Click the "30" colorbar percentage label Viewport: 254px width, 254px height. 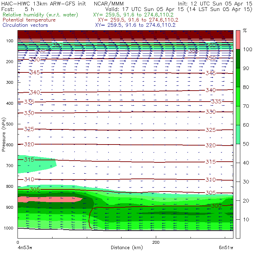pyautogui.click(x=246, y=182)
